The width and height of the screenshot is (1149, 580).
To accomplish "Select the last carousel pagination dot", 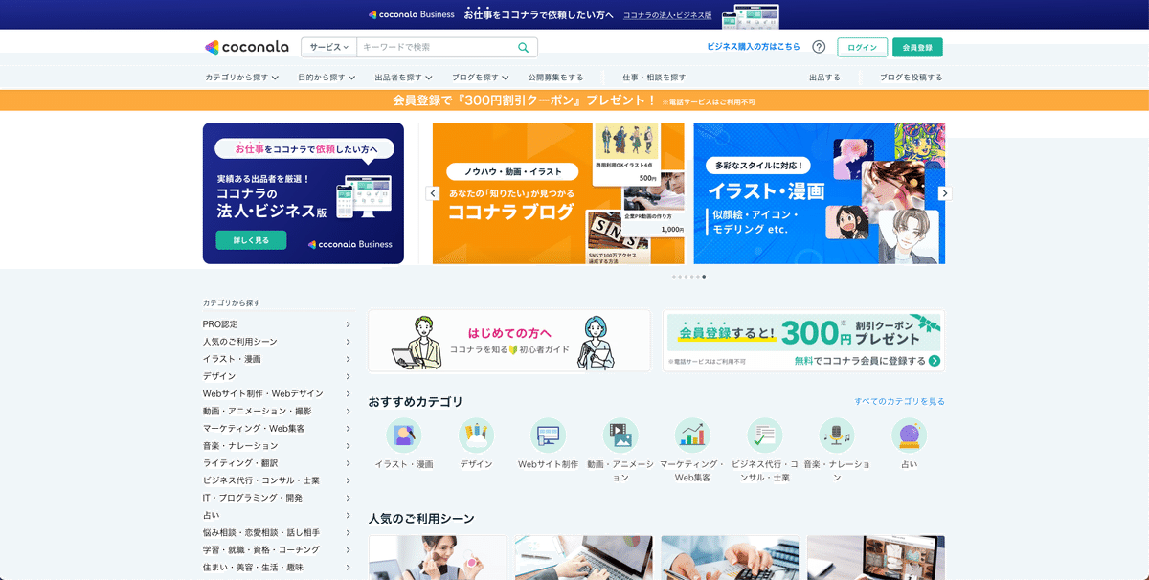I will (704, 277).
